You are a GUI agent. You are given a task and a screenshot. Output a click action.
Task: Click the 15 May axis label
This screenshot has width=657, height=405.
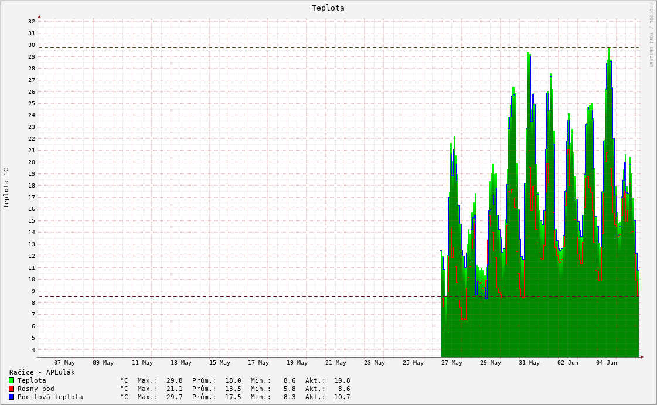pos(220,363)
